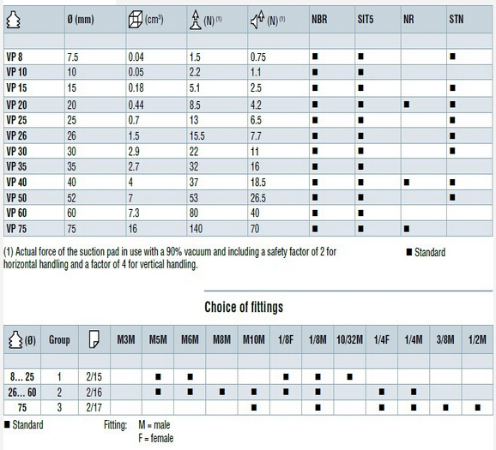Click the page reference icon in fittings table
This screenshot has width=496, height=450.
(x=94, y=339)
